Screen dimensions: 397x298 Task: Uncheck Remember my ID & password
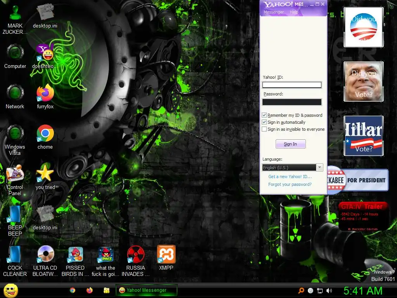pos(264,115)
